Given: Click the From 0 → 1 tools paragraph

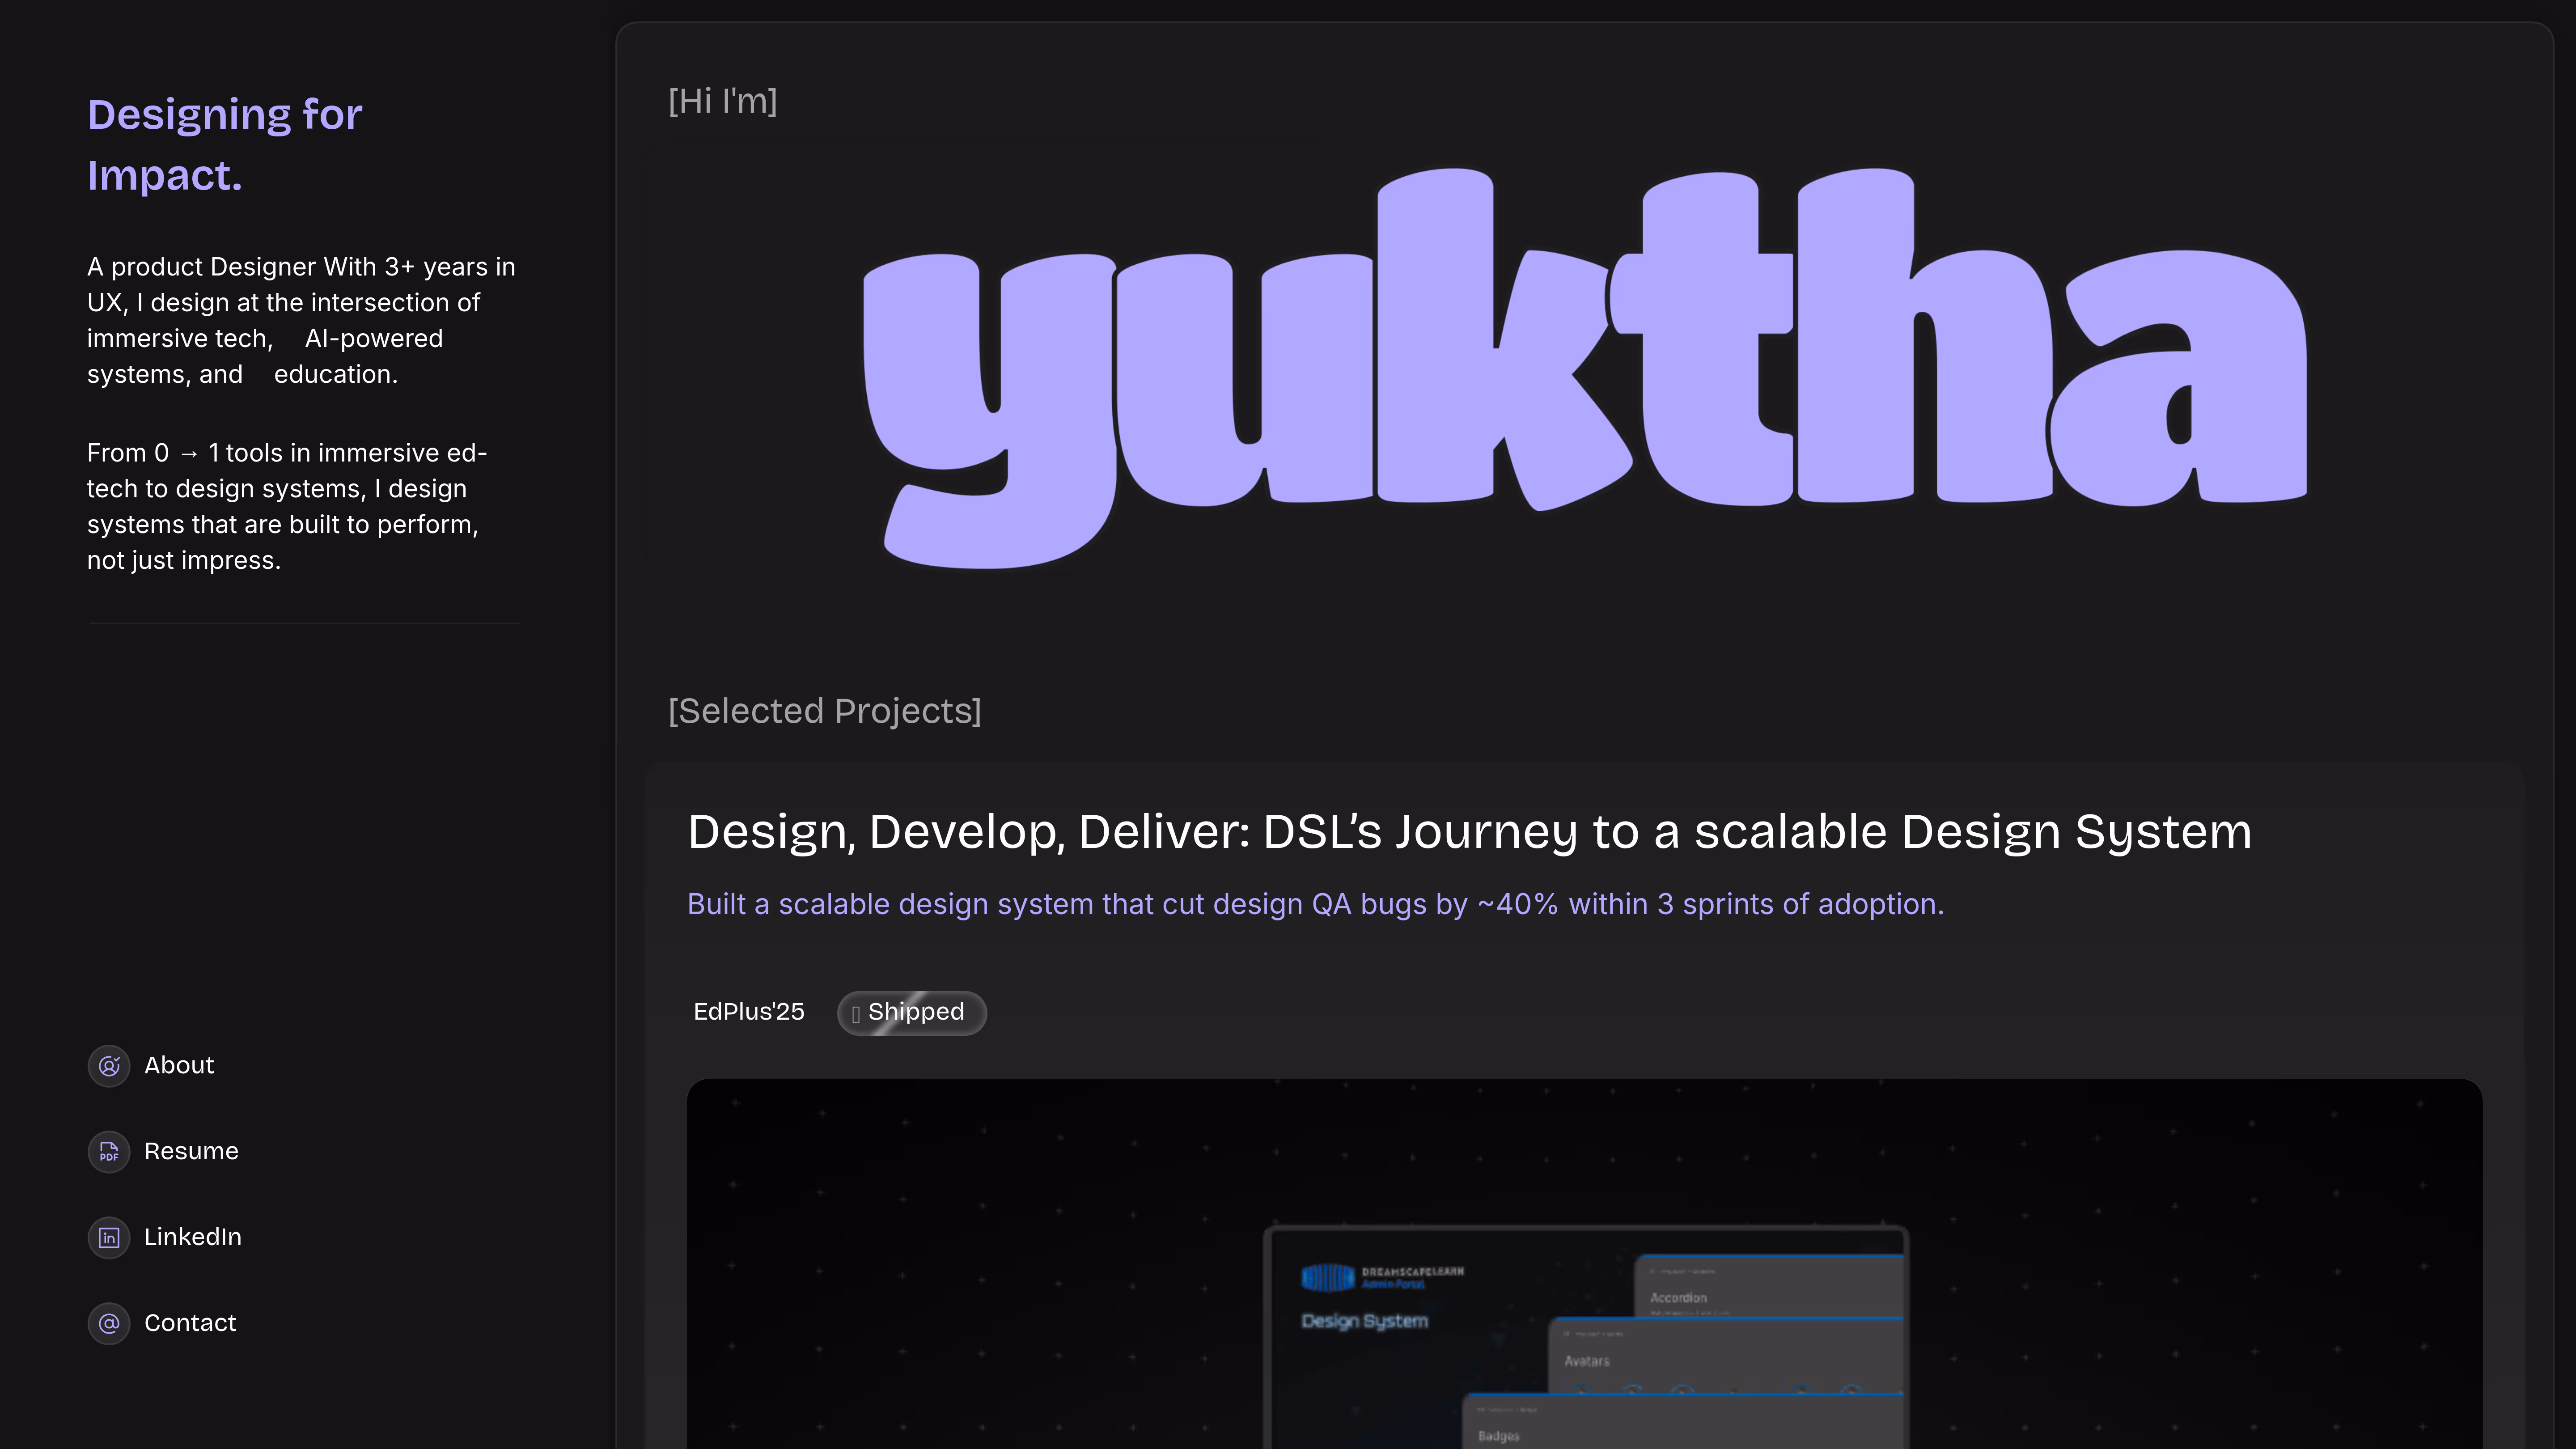Looking at the screenshot, I should coord(287,507).
